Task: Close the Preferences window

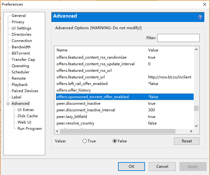Action: (202, 4)
